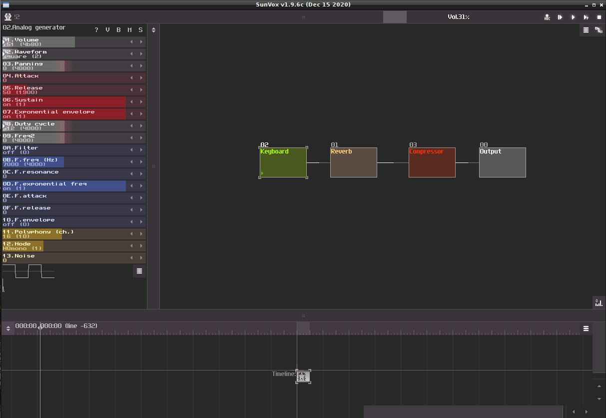Viewport: 606px width, 418px height.
Task: Select the Output module
Action: pyautogui.click(x=503, y=162)
